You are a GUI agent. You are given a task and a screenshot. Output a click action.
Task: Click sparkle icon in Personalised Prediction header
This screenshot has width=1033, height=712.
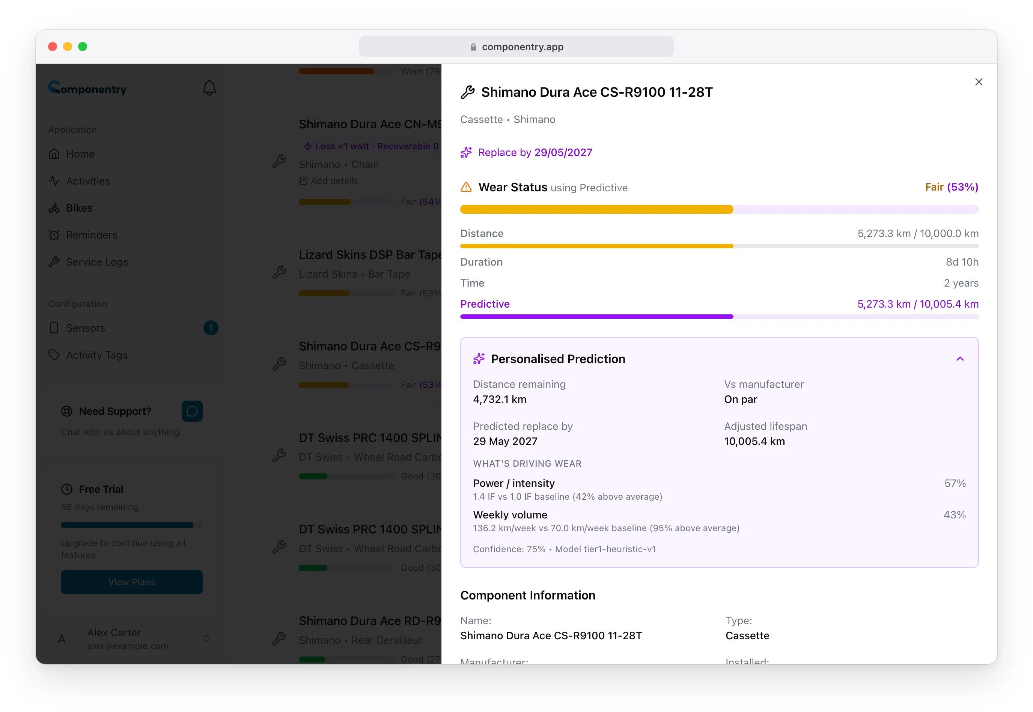[x=479, y=359]
